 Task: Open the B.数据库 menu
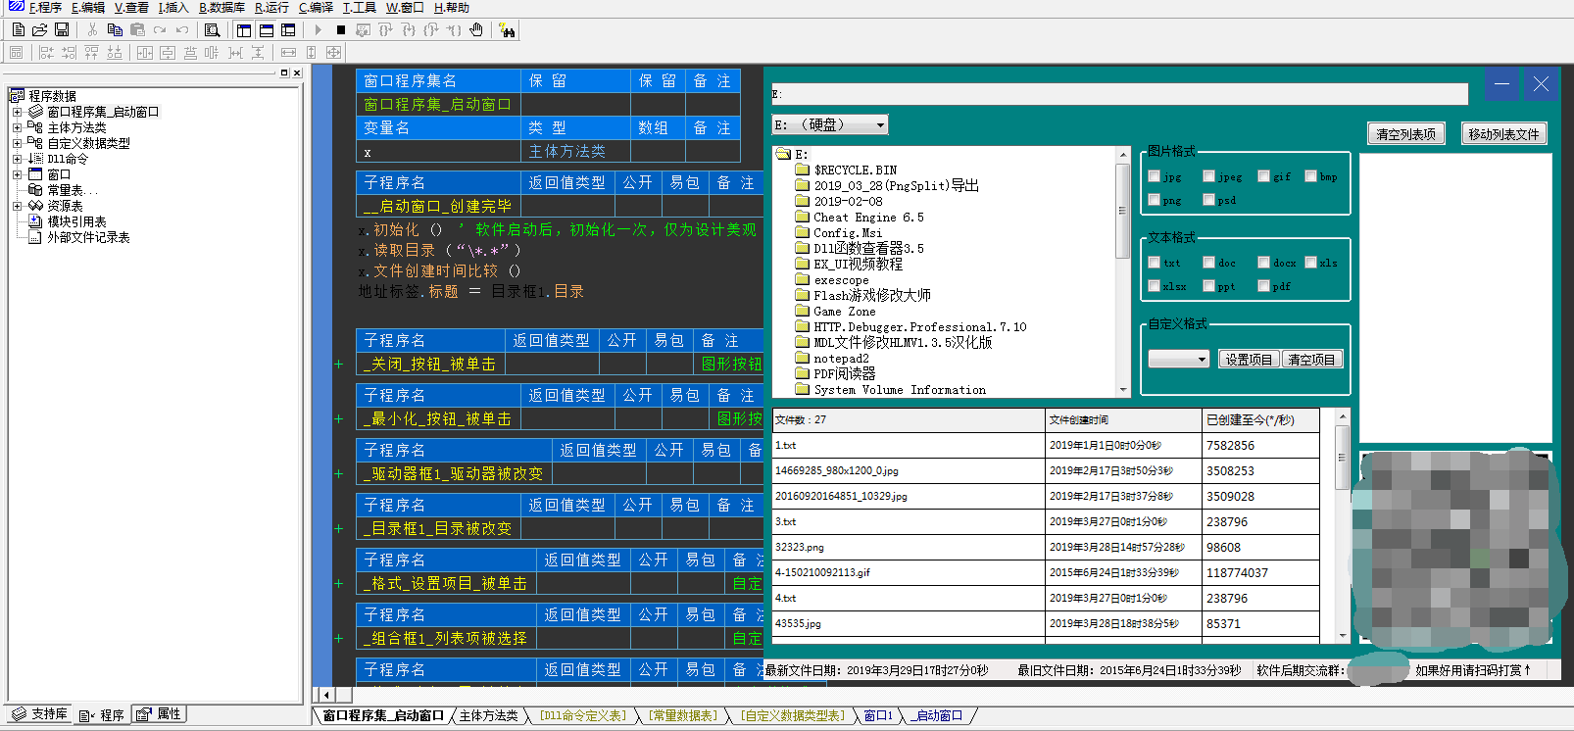(x=221, y=7)
